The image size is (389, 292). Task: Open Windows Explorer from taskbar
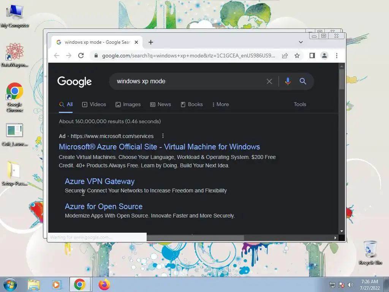click(x=34, y=284)
